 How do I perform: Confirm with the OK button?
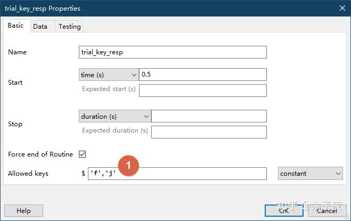click(x=284, y=210)
